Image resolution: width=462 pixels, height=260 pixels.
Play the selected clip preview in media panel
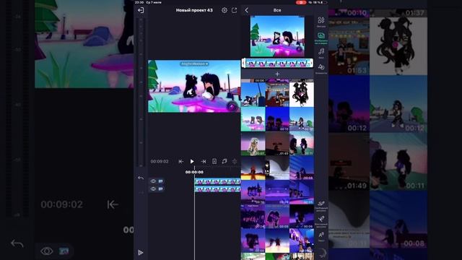277,36
